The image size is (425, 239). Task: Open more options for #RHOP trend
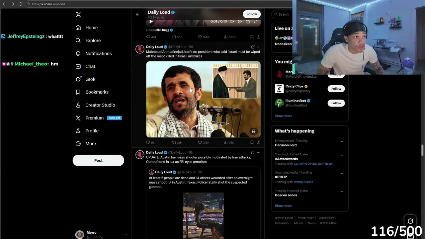click(343, 173)
